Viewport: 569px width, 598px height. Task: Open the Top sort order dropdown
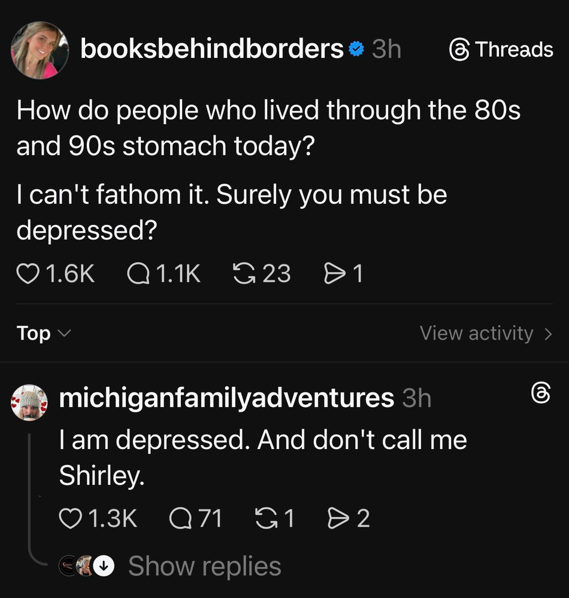click(x=42, y=333)
